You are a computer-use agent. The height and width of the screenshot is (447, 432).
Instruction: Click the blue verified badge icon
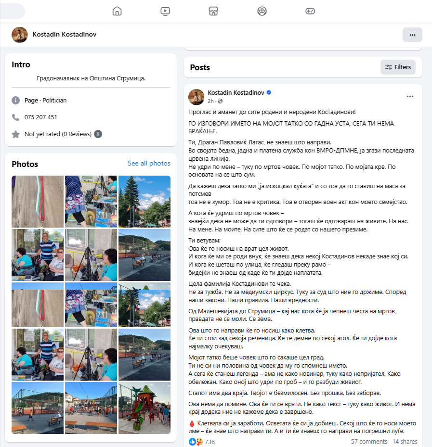click(x=269, y=92)
